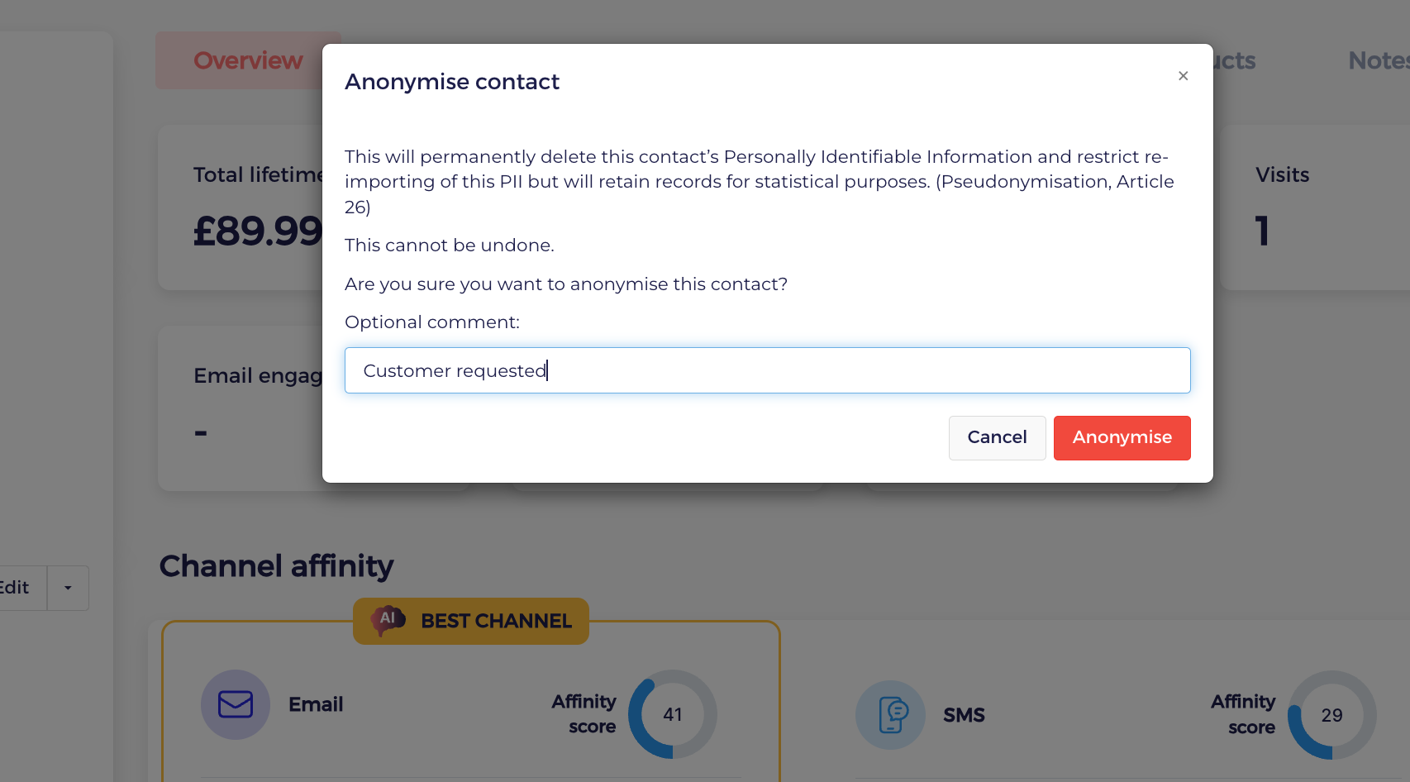Open the Overview tab
The height and width of the screenshot is (782, 1410).
point(248,60)
